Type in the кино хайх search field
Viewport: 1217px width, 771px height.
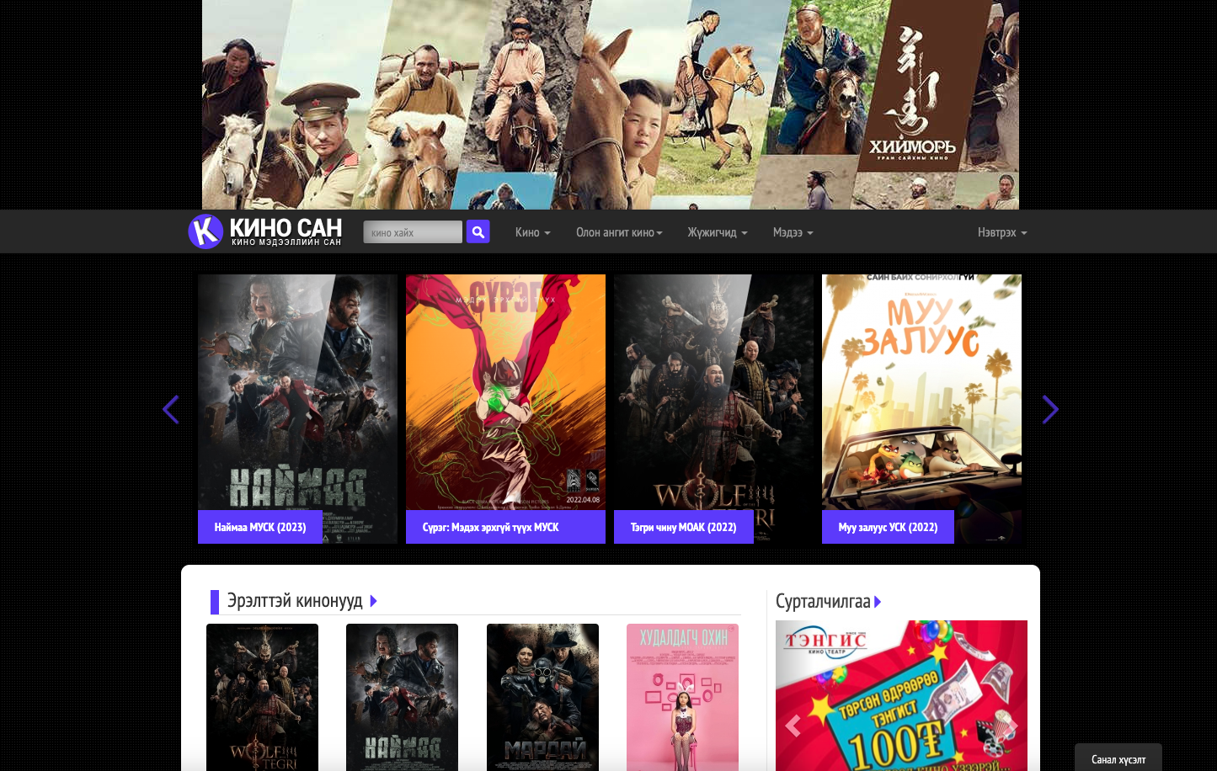pyautogui.click(x=413, y=232)
